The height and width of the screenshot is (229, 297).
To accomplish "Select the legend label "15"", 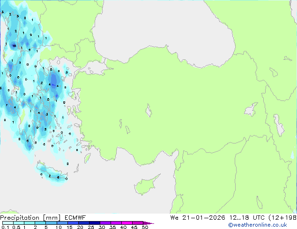I will click(69, 227).
